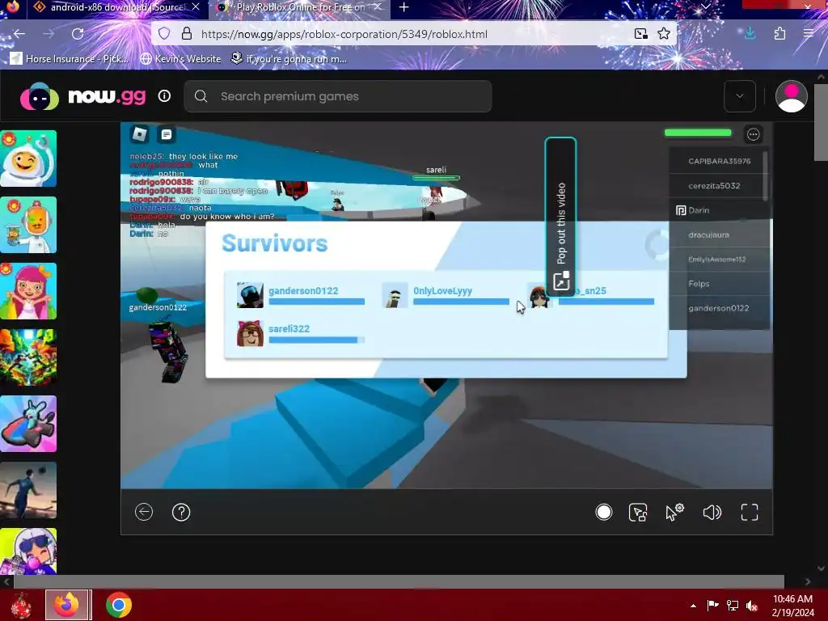The image size is (828, 621).
Task: Open the bunny kart game thumbnail
Action: [28, 424]
